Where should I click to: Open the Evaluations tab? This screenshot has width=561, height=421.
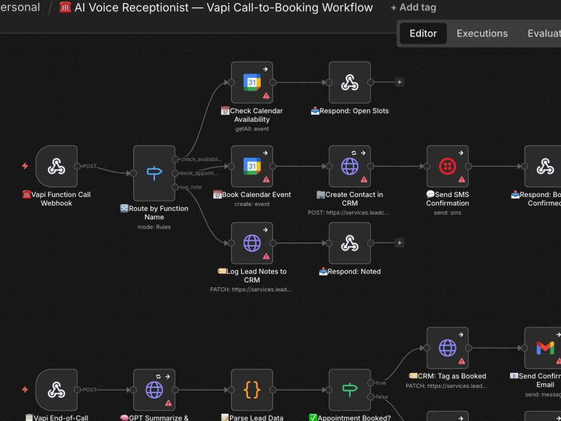coord(544,33)
